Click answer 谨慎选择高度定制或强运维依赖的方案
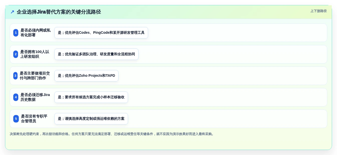 click(x=91, y=119)
